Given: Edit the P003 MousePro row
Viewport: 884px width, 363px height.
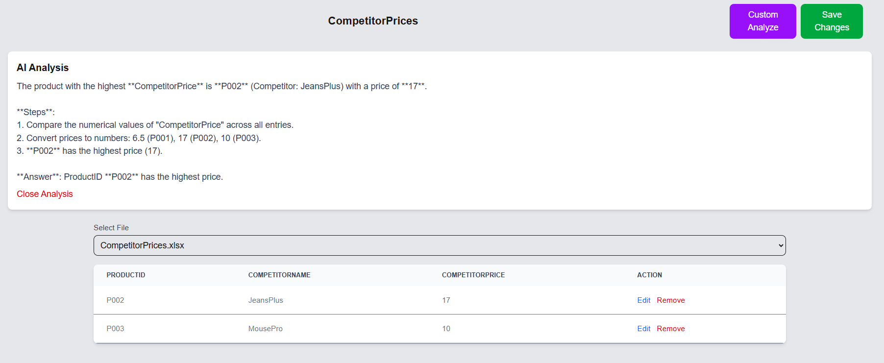Looking at the screenshot, I should coord(643,329).
